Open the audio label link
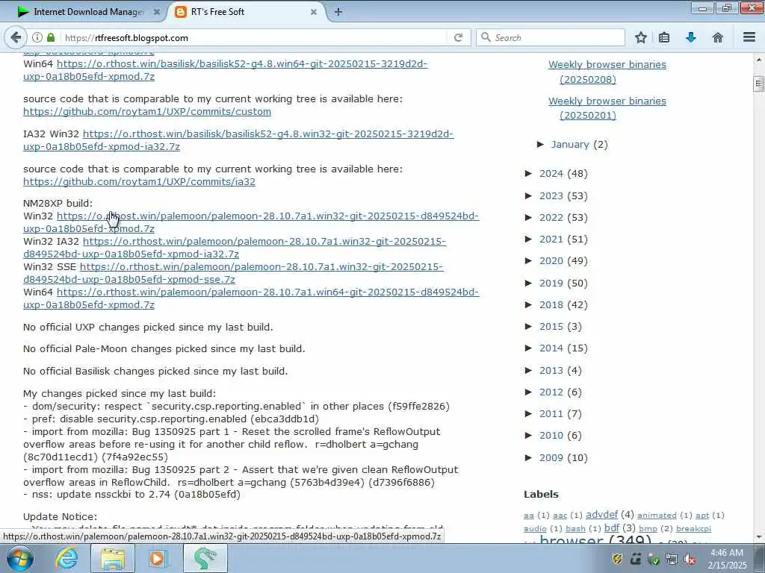765x573 pixels. [535, 529]
